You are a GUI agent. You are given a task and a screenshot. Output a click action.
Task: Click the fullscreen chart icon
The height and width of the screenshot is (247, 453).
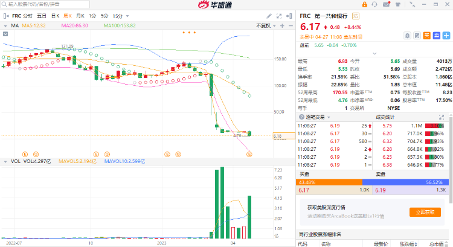pyautogui.click(x=279, y=16)
